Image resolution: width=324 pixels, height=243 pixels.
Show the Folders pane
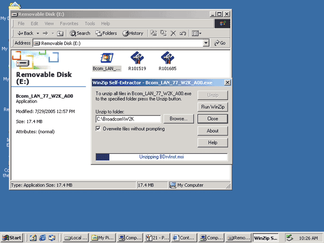pyautogui.click(x=106, y=33)
